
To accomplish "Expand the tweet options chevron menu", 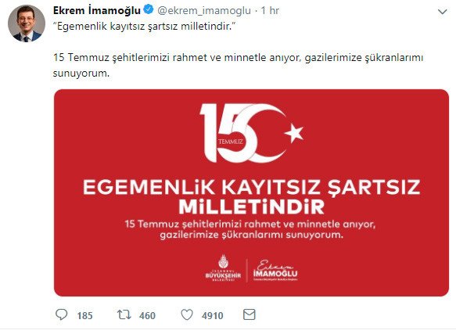I will [x=443, y=12].
